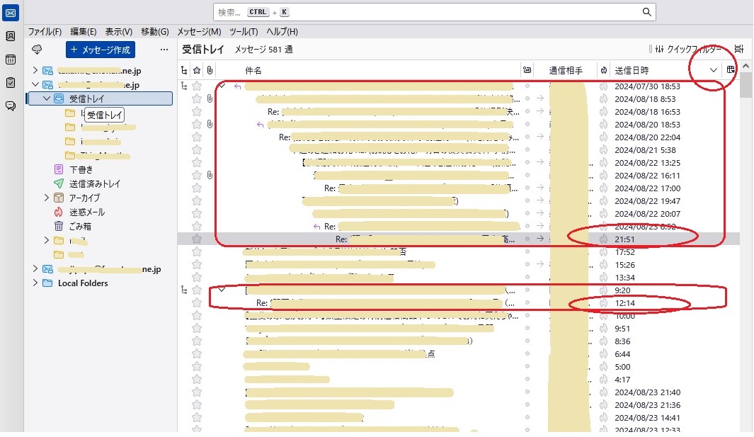
Task: Collapse the 受信トレイ folder tree
Action: click(x=47, y=98)
